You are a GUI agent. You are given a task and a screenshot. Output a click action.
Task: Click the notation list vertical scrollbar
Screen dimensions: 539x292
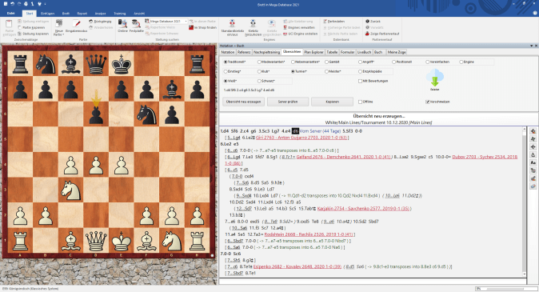coord(525,202)
